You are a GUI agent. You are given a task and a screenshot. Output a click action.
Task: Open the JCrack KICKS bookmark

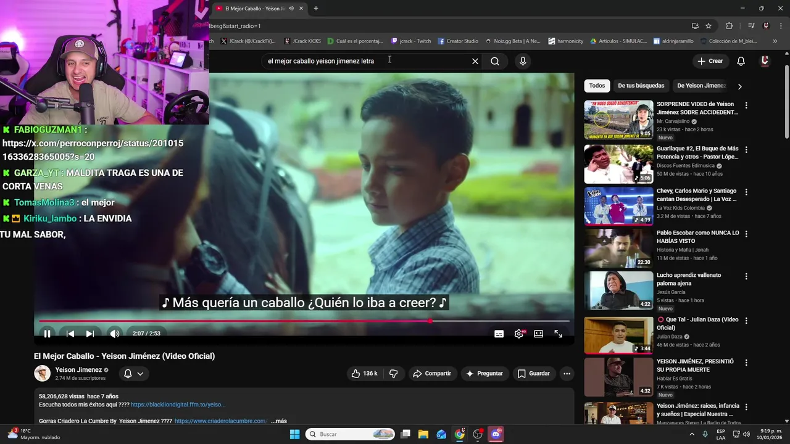(x=304, y=41)
